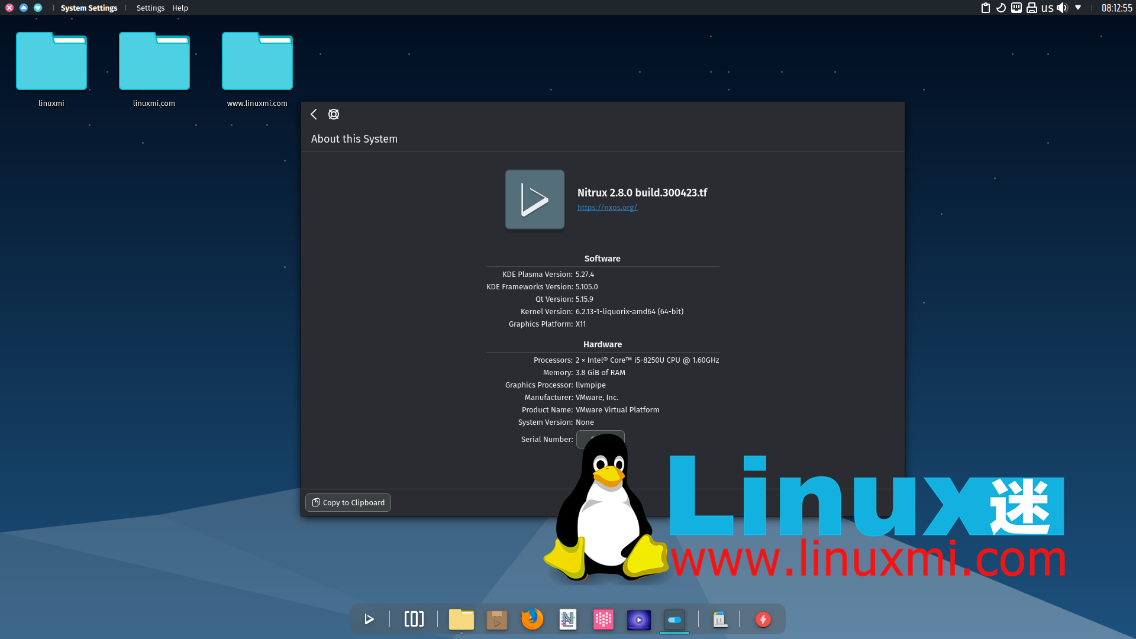Click the blue minimize window button, top-left
This screenshot has height=639, width=1136.
tap(24, 8)
